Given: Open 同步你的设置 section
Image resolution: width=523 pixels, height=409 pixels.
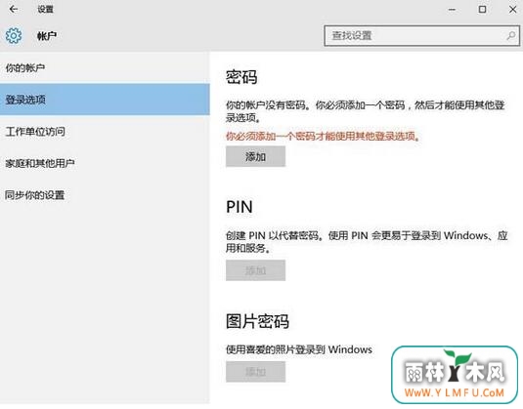Looking at the screenshot, I should tap(105, 195).
